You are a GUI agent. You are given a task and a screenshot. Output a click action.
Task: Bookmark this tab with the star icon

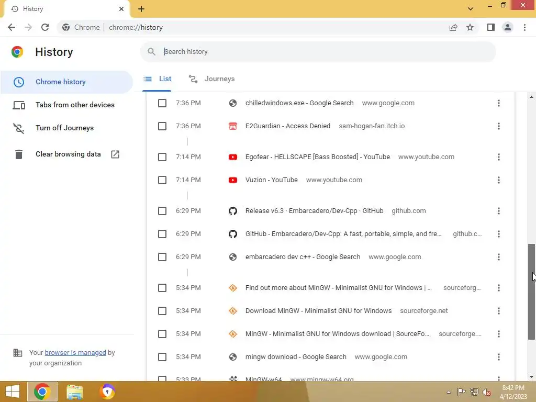[x=470, y=27]
